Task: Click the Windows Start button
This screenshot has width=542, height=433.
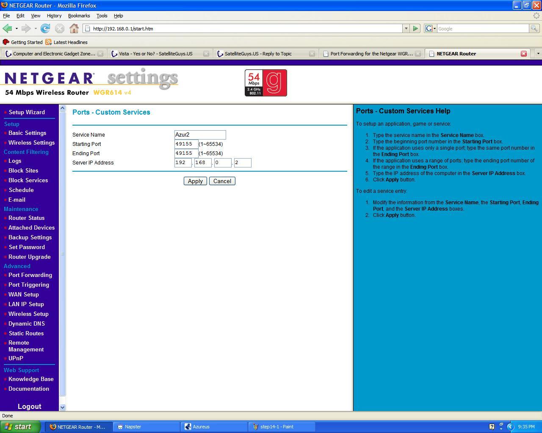Action: [x=20, y=427]
